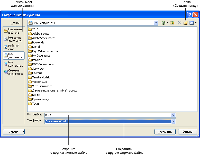The image size is (200, 155).
Task: Select the Adobe Scripts folder icon
Action: [30, 34]
